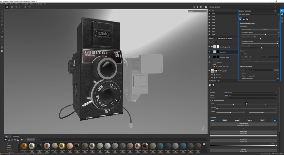Screen dimensions: 284x155
Task: Hide the Sharpen filter effect
Action: (x=212, y=75)
